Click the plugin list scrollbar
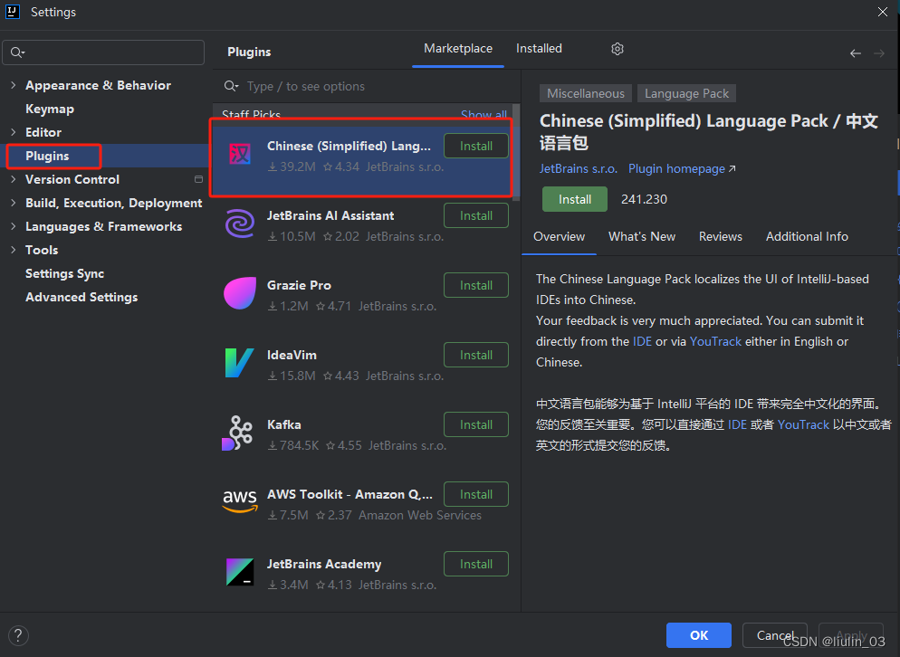Image resolution: width=900 pixels, height=657 pixels. [516, 152]
